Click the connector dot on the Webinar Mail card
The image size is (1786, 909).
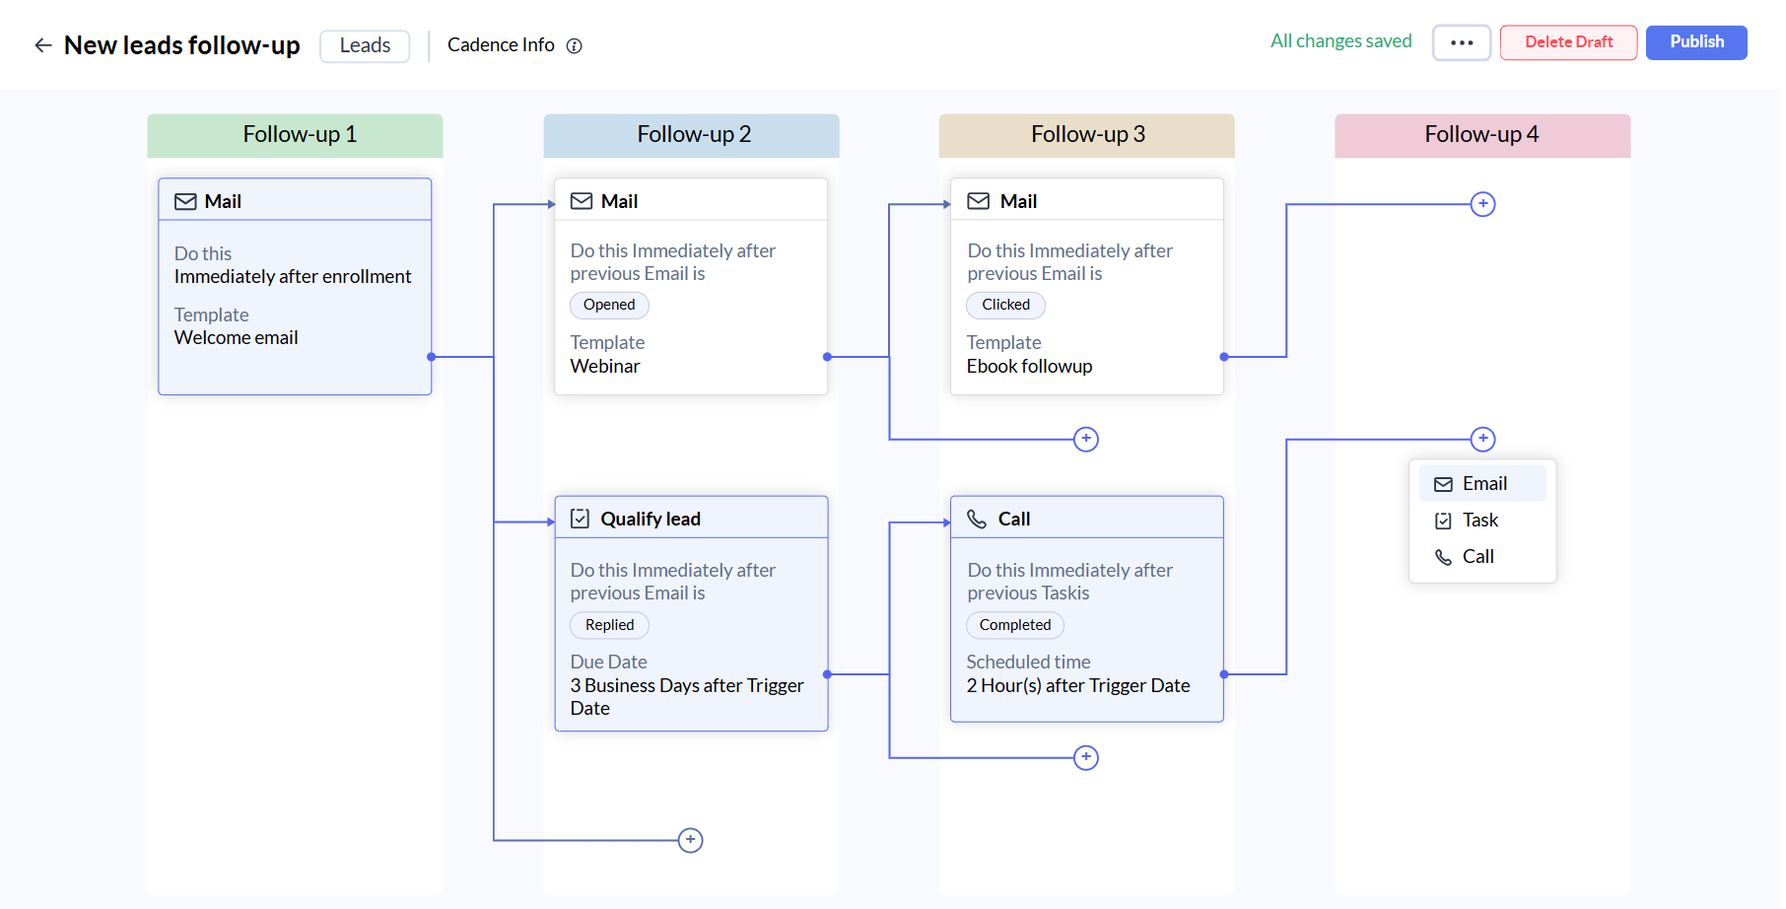(x=827, y=357)
